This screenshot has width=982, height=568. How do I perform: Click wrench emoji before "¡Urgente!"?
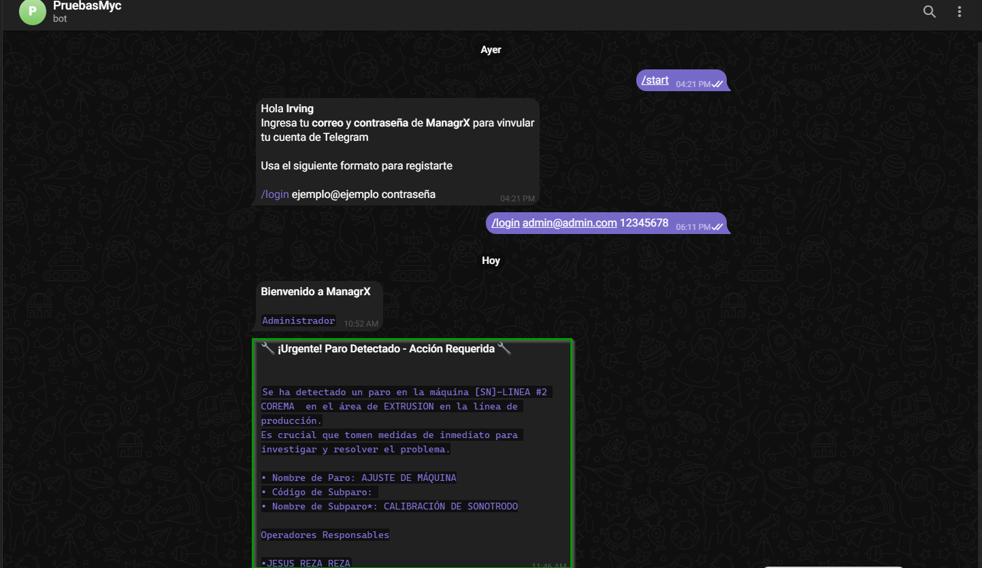coord(268,349)
